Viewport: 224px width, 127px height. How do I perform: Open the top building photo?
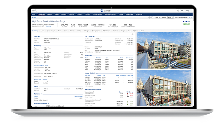(x=164, y=50)
